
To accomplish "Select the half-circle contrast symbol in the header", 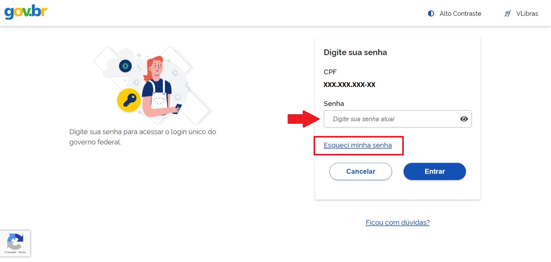I will click(x=431, y=13).
